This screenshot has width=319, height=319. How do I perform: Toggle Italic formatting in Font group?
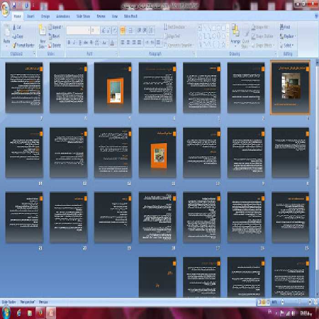pyautogui.click(x=75, y=42)
